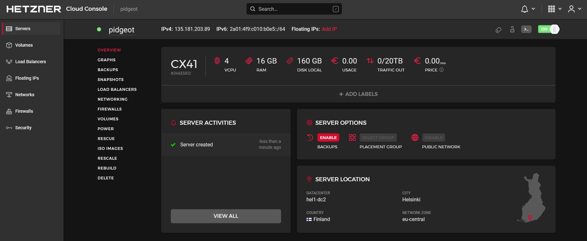Open the Rebuild tab
This screenshot has width=587, height=241.
tap(107, 168)
